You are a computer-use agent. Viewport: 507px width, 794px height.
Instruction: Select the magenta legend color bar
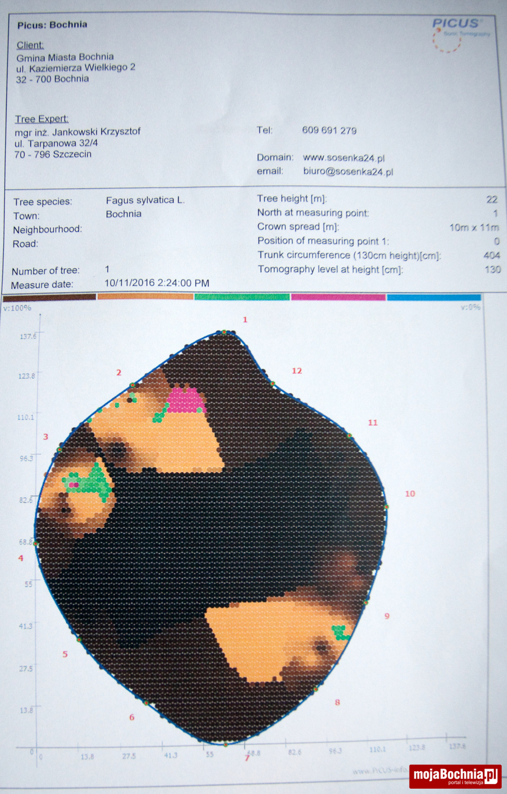coord(338,297)
